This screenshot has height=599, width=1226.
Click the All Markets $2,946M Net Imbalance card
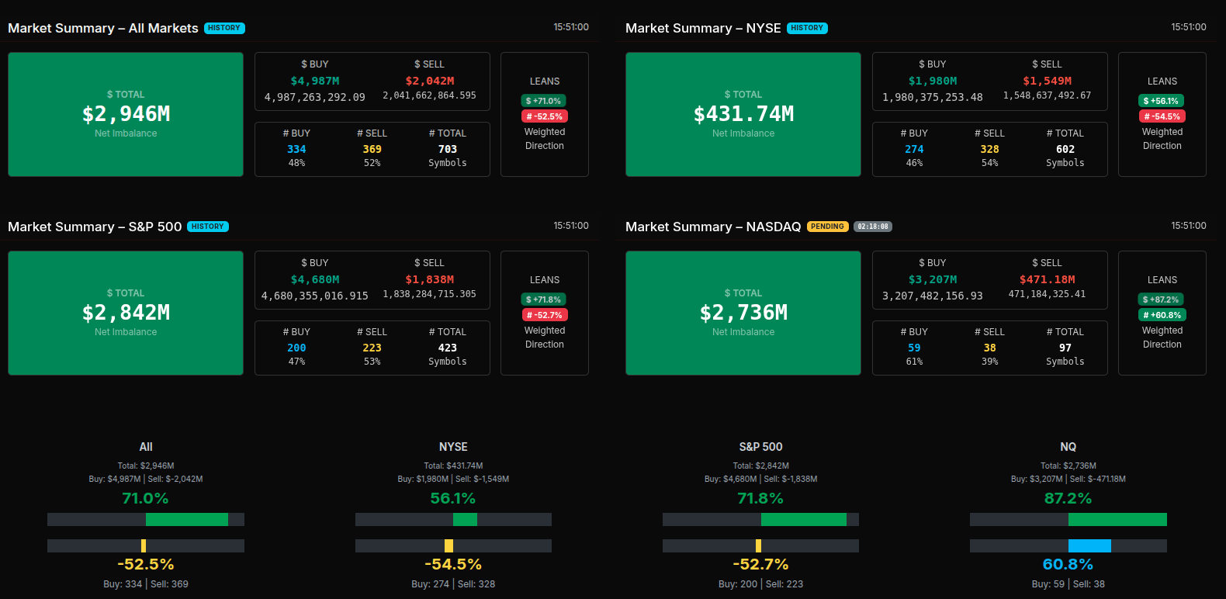(126, 114)
